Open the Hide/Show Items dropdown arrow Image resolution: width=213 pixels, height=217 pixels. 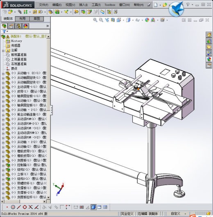coord(142,20)
